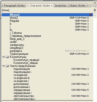Select the сказуемое b style

coord(47,78)
